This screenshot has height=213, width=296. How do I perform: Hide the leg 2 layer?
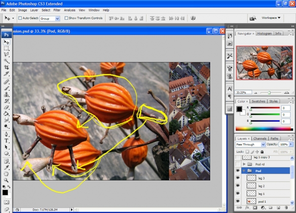(x=238, y=186)
